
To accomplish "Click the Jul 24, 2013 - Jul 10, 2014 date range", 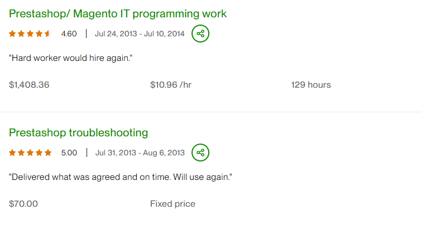I will (139, 34).
